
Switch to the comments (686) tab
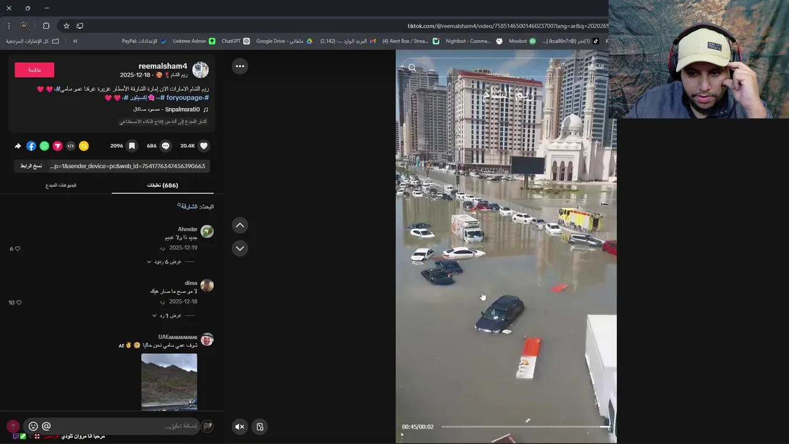click(163, 185)
